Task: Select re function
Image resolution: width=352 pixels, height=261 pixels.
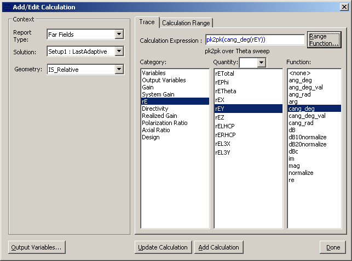Action: (x=315, y=180)
